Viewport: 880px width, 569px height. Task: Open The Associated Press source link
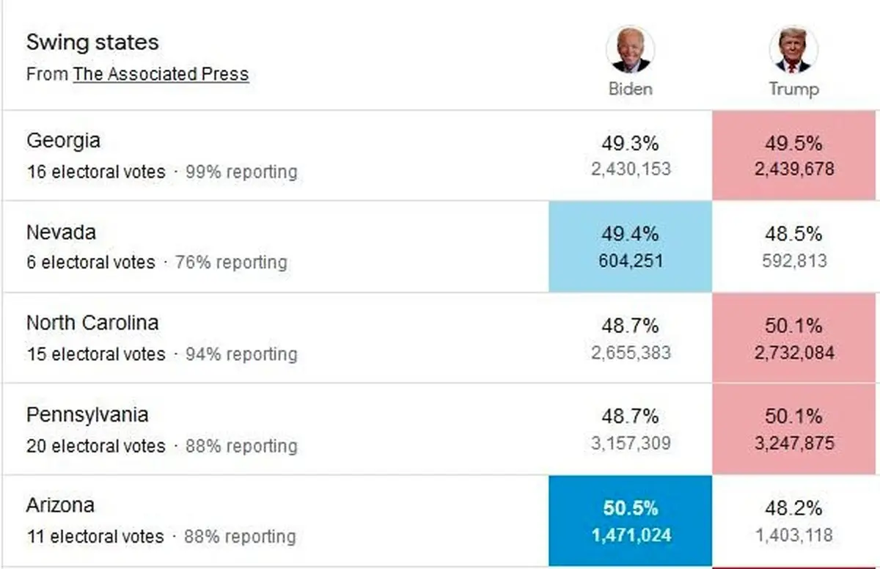point(161,74)
